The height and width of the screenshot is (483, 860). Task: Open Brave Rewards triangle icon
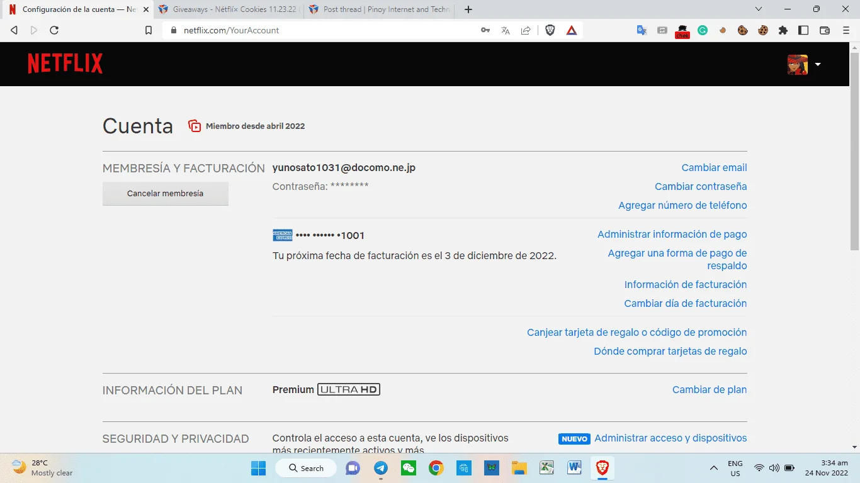(x=572, y=30)
